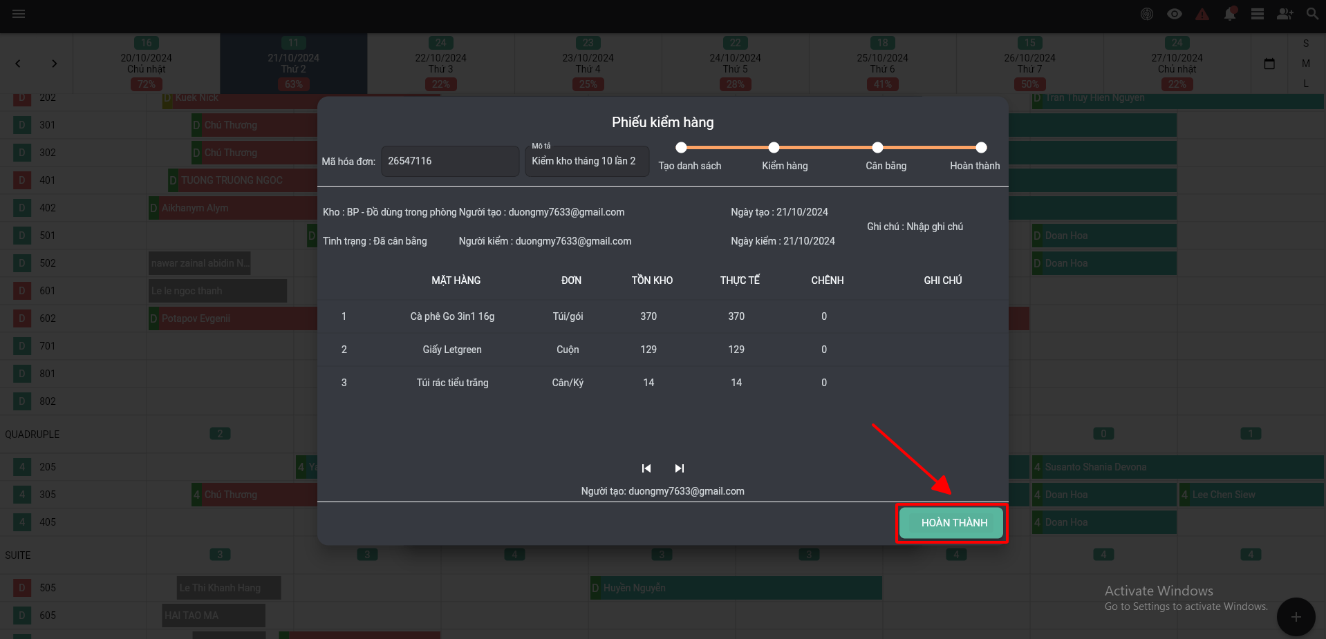Click the sync refresh icon in top bar

(x=1147, y=14)
